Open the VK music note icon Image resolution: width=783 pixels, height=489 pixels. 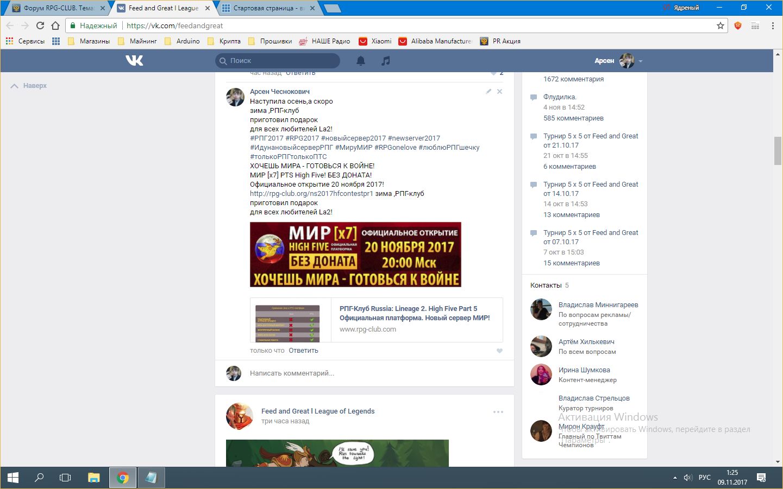[x=386, y=61]
